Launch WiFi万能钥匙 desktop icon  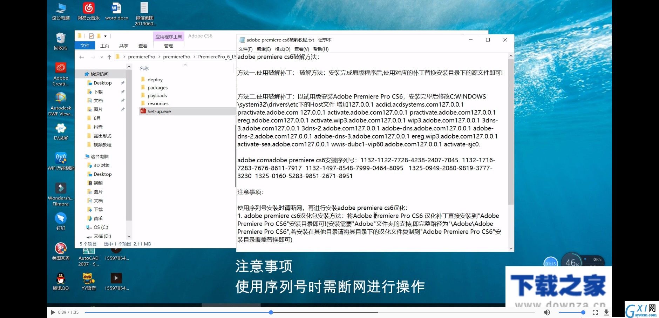pos(61,162)
